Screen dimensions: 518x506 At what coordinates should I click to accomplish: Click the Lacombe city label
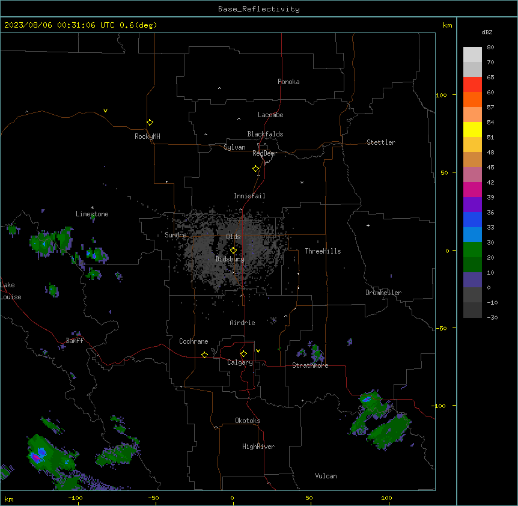coord(270,115)
